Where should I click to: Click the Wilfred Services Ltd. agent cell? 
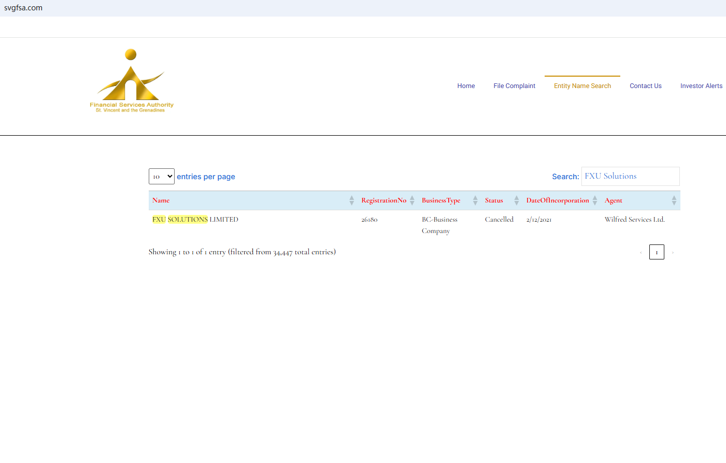635,220
